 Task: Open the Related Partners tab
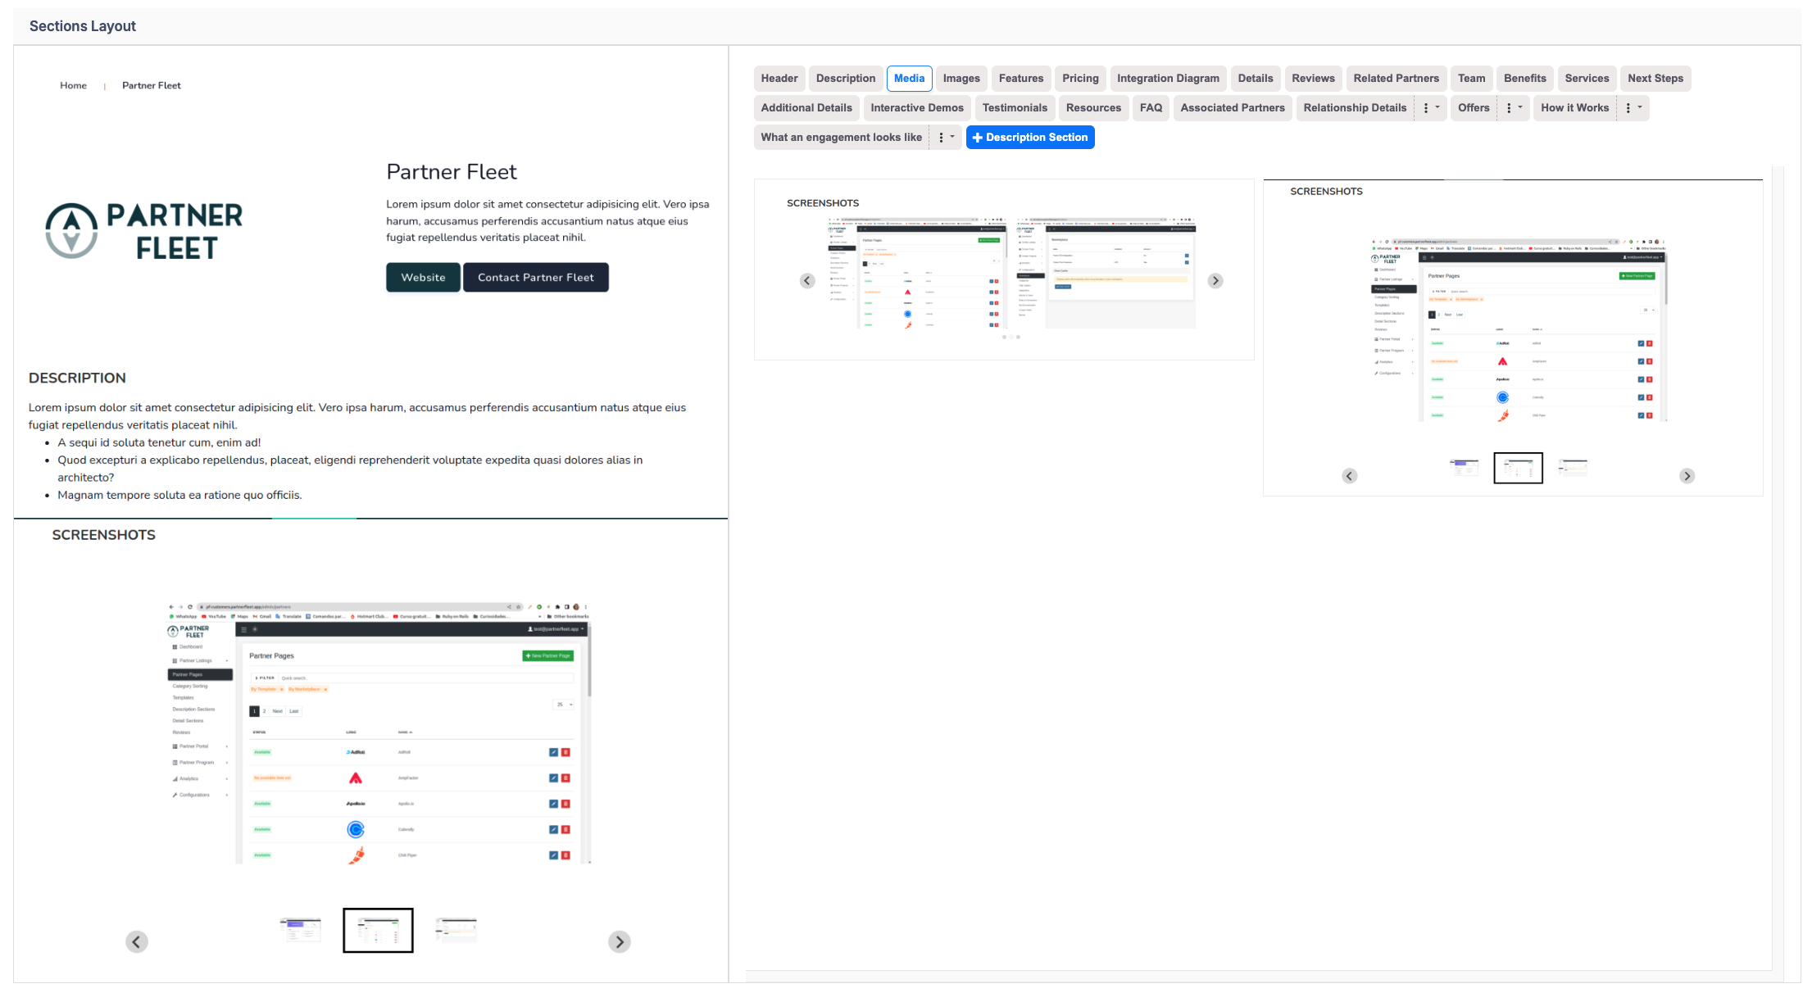coord(1396,79)
